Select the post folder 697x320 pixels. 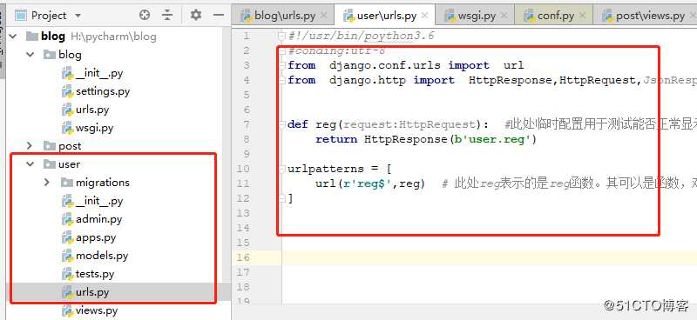70,146
